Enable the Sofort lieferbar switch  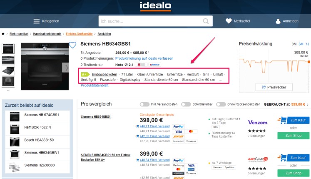[x=186, y=104]
